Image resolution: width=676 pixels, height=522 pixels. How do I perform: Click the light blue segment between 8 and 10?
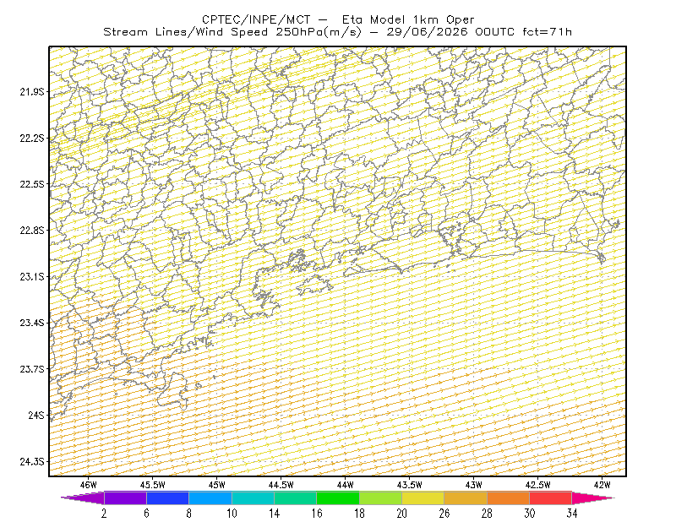click(210, 498)
